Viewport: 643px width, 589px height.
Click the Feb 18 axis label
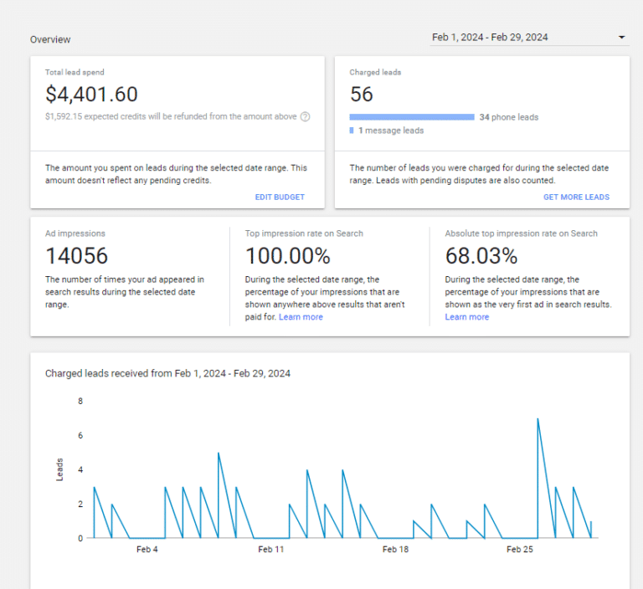395,550
